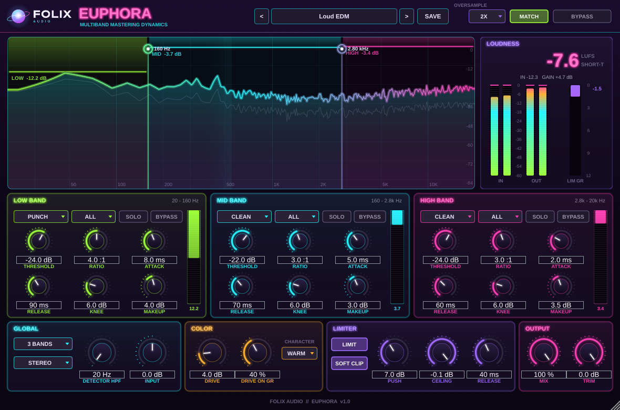
Task: Bypass the Low band
Action: point(167,217)
